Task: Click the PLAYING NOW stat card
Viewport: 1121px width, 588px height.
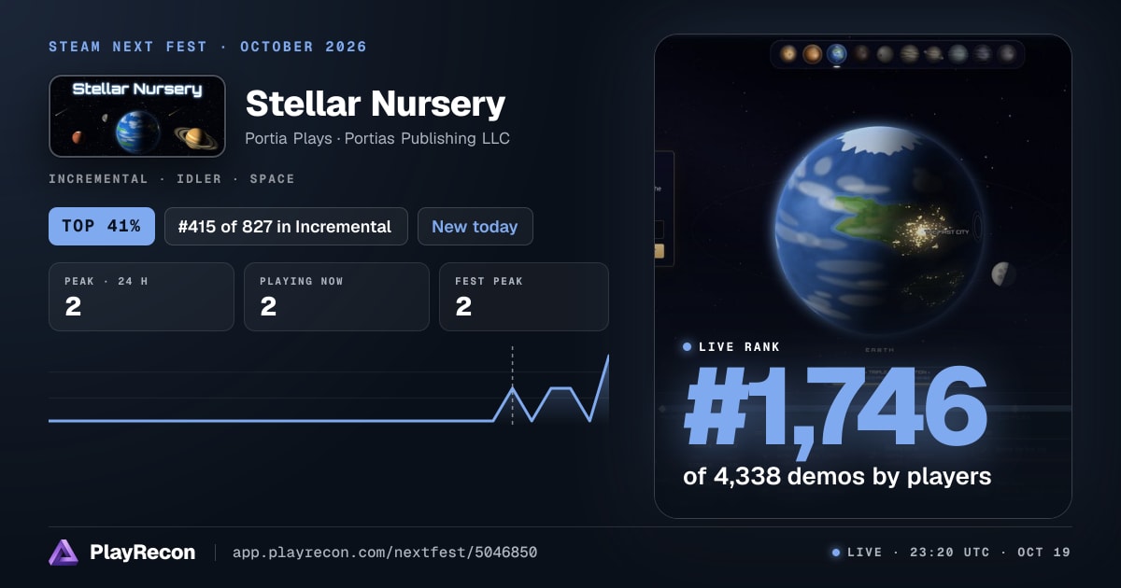Action: 336,297
